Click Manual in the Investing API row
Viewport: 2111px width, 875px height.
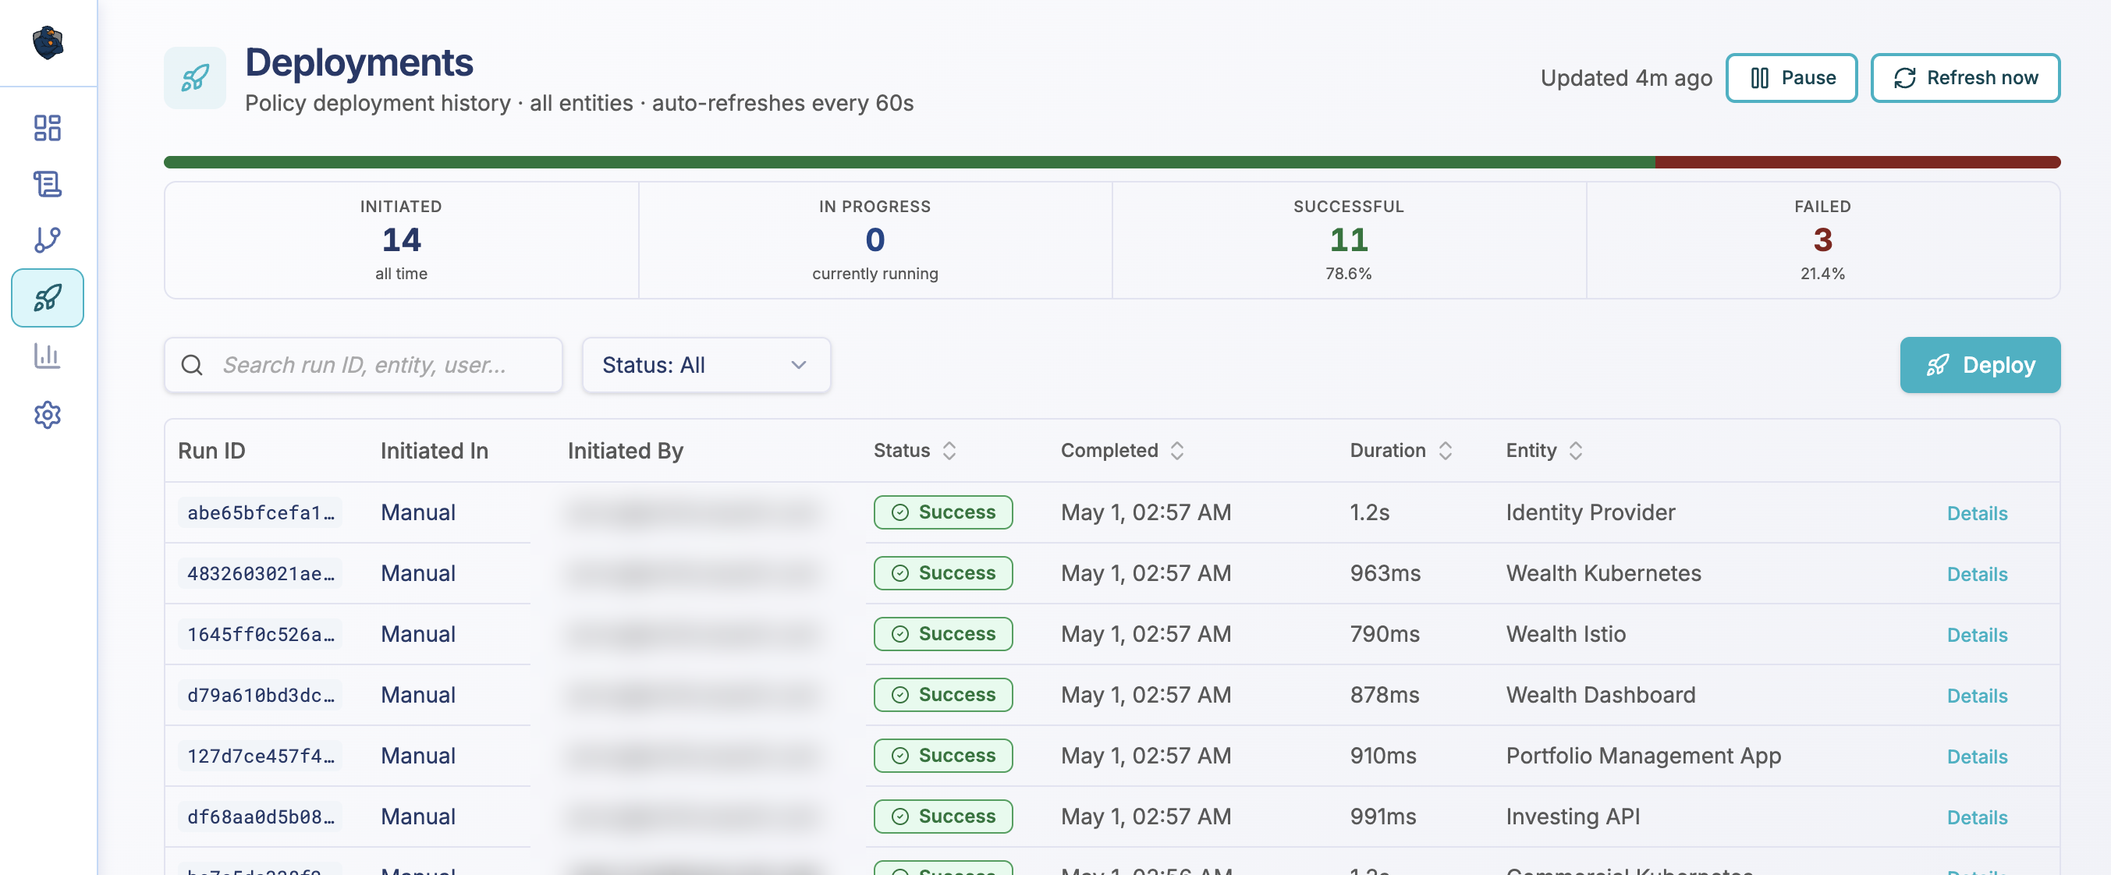418,816
